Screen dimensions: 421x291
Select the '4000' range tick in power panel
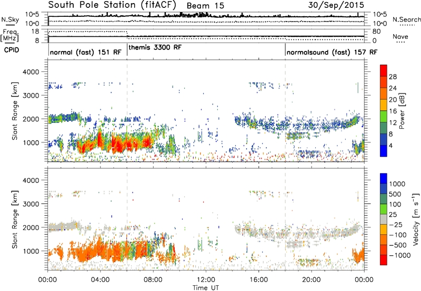(31, 72)
